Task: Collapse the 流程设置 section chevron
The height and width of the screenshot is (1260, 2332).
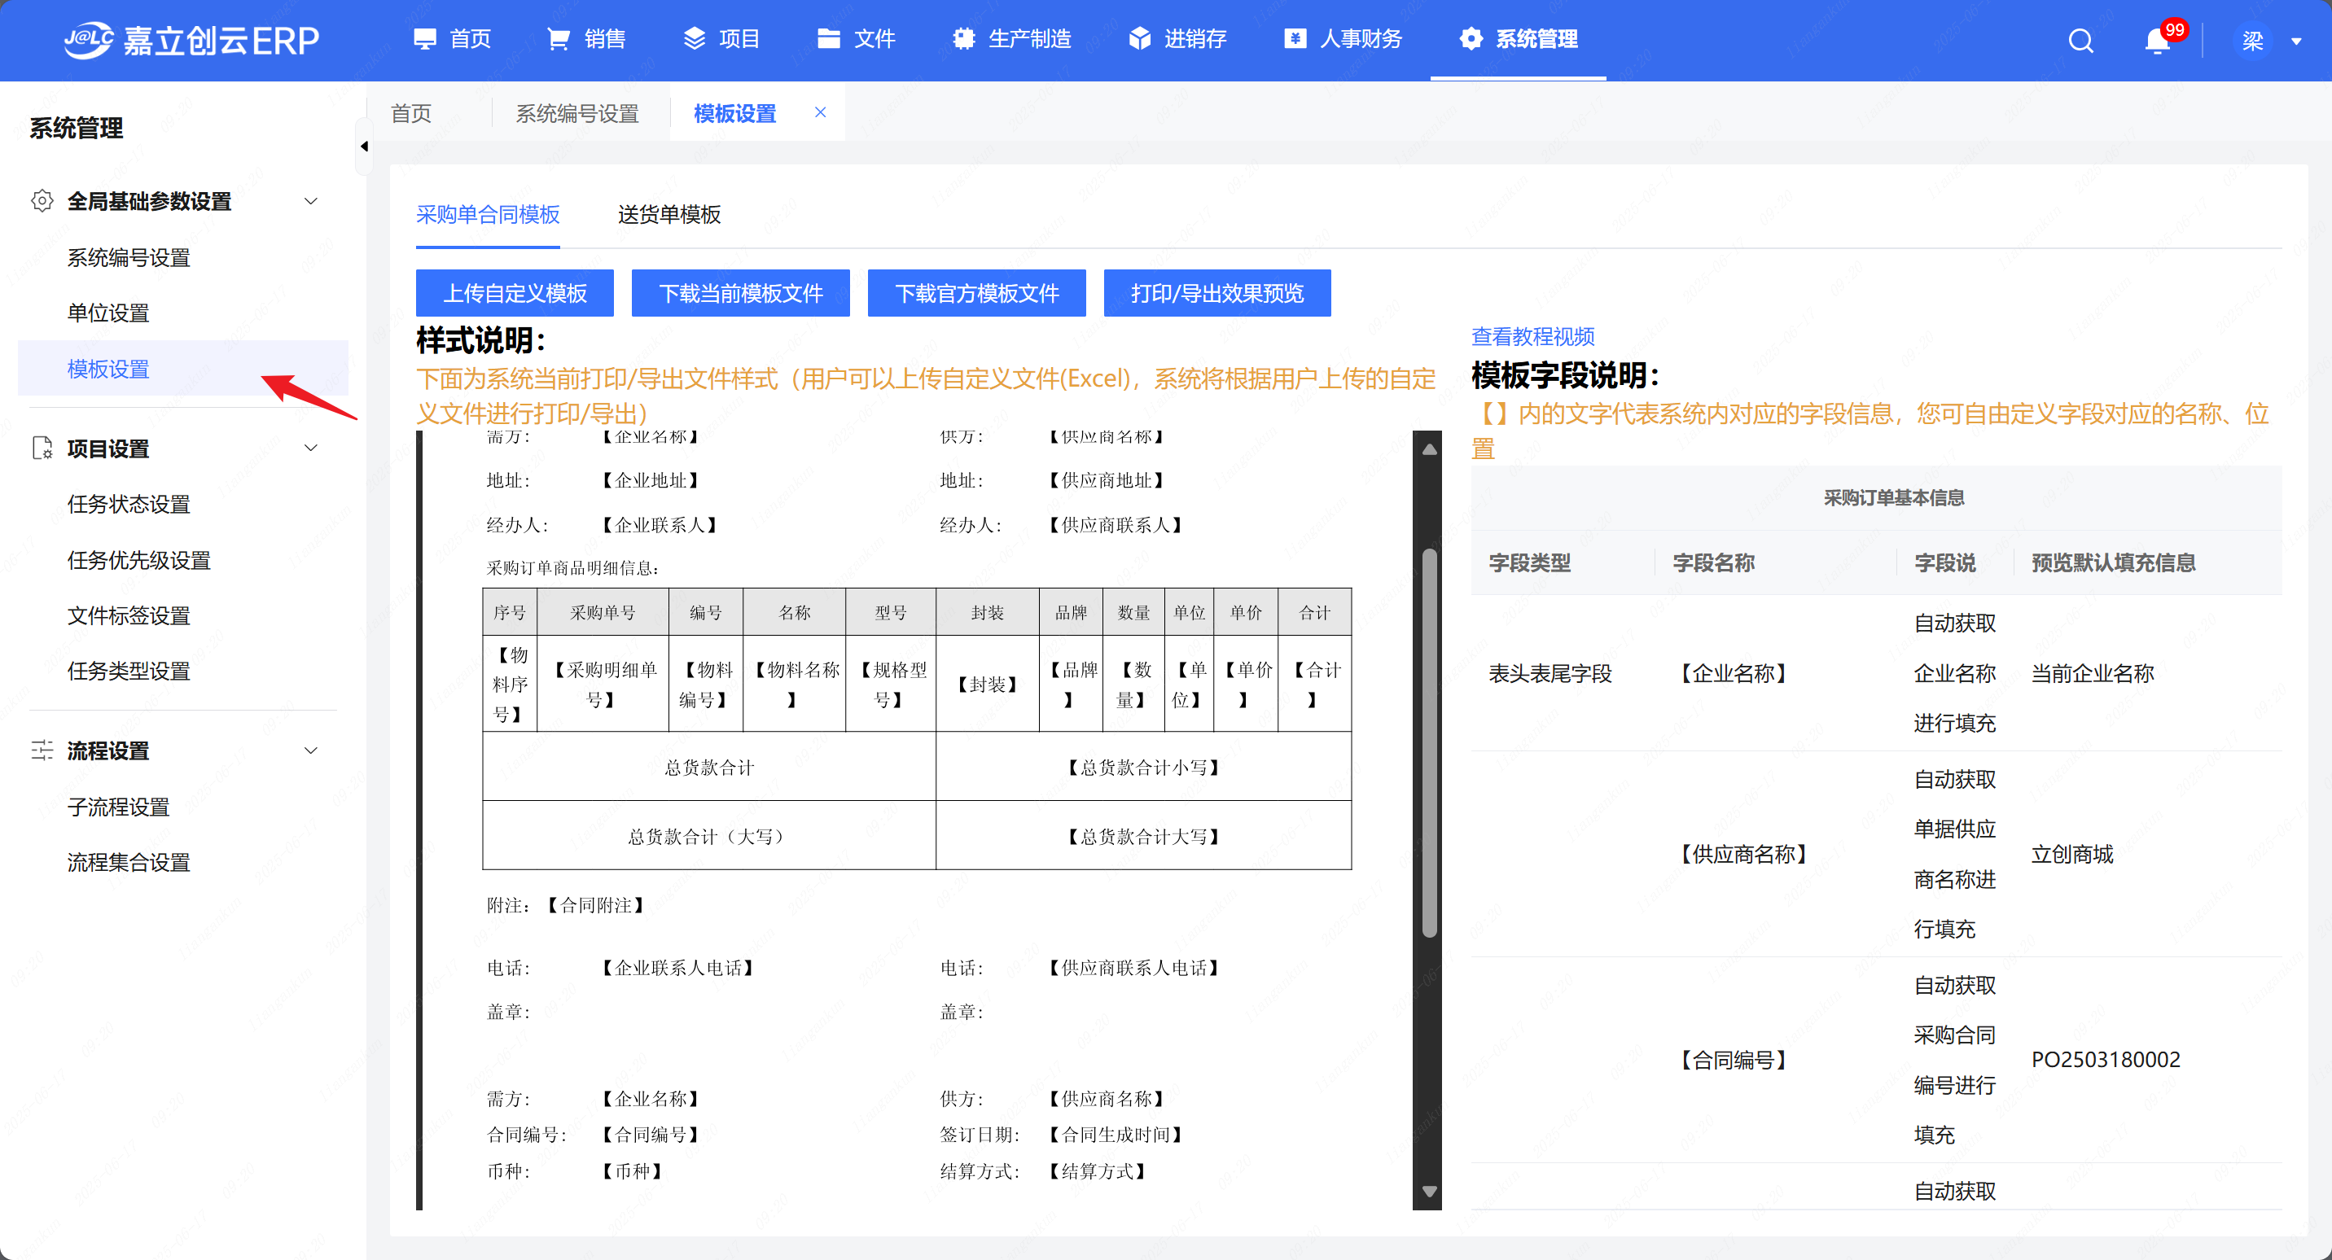Action: click(310, 750)
